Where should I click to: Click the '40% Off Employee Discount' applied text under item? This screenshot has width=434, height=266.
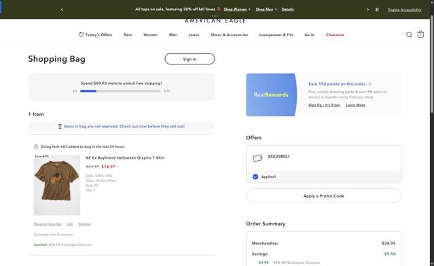[x=70, y=245]
